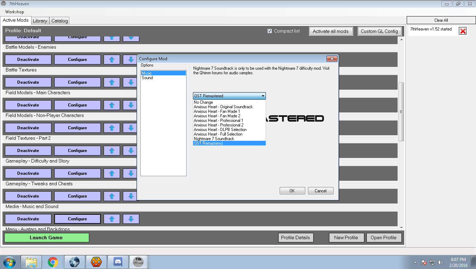The image size is (476, 269).
Task: Dismiss the 7thHeaven v1.52 started notification
Action: 463,31
